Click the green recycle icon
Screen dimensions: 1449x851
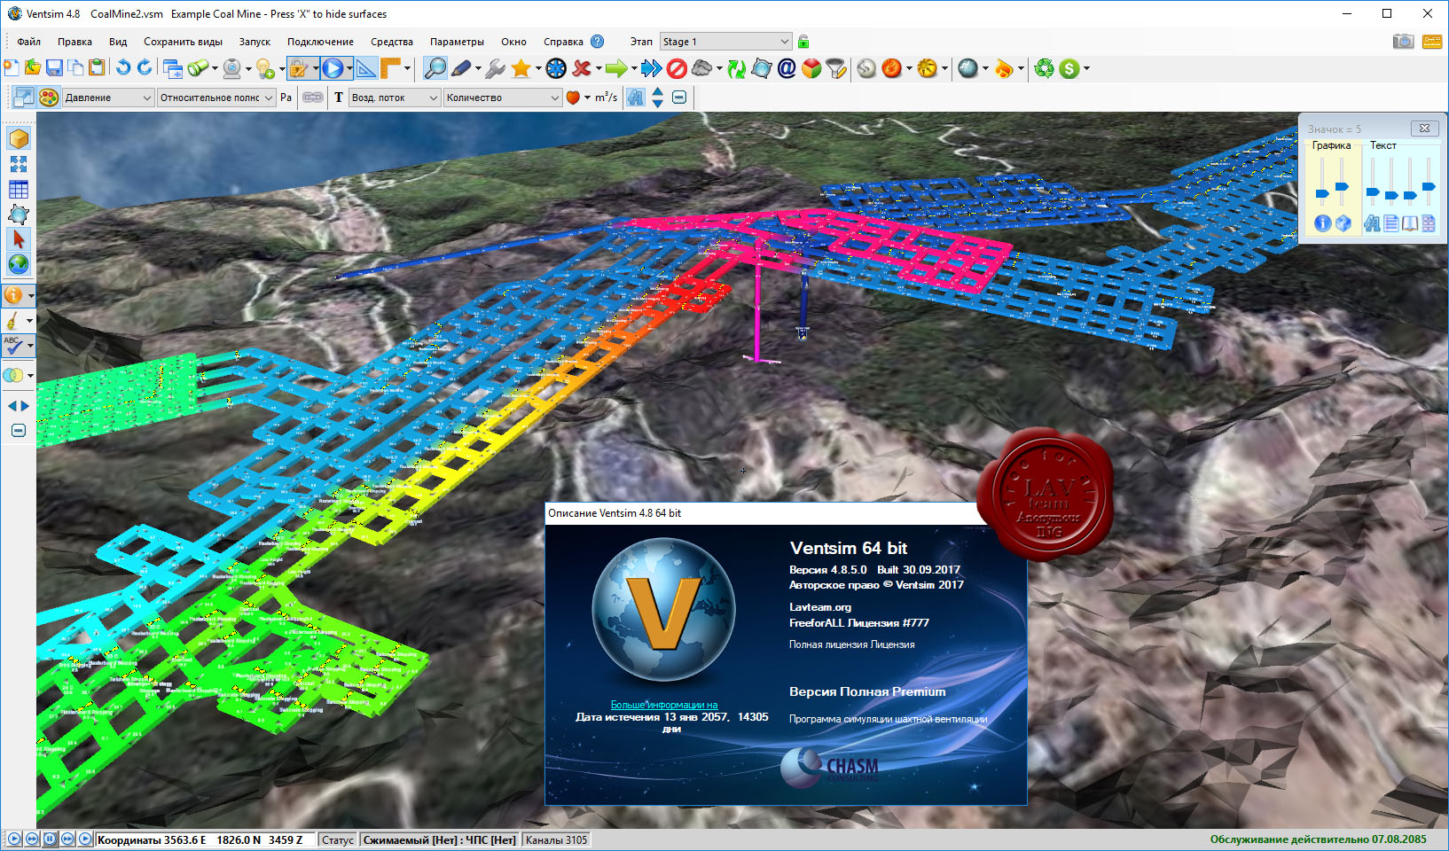[x=1045, y=68]
